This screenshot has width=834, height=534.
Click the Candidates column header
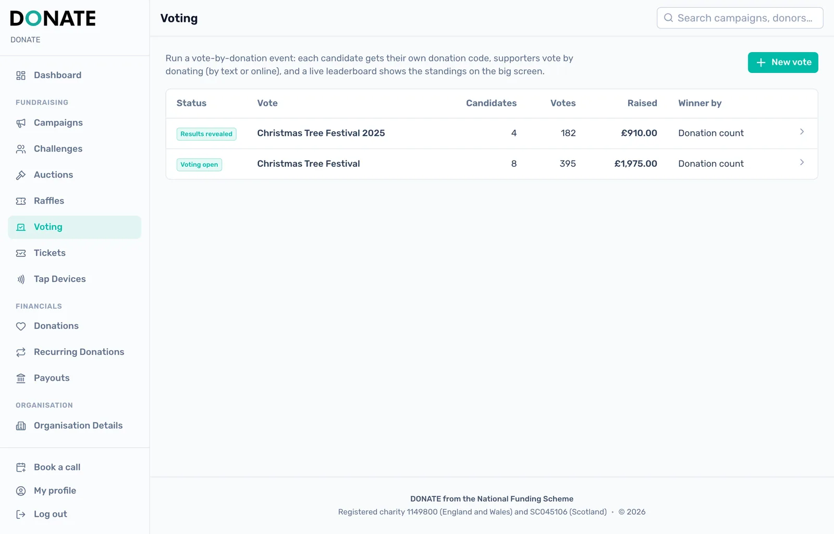pos(492,103)
